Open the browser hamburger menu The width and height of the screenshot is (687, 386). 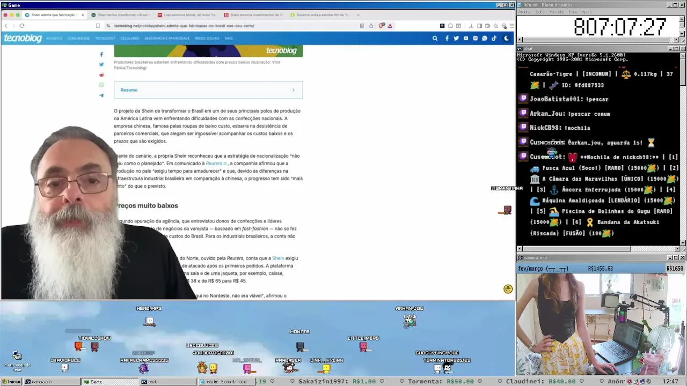click(512, 26)
